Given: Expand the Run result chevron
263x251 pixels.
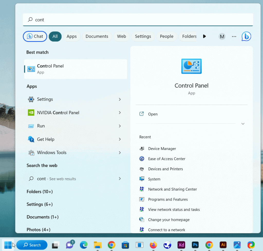Looking at the screenshot, I should pyautogui.click(x=120, y=126).
